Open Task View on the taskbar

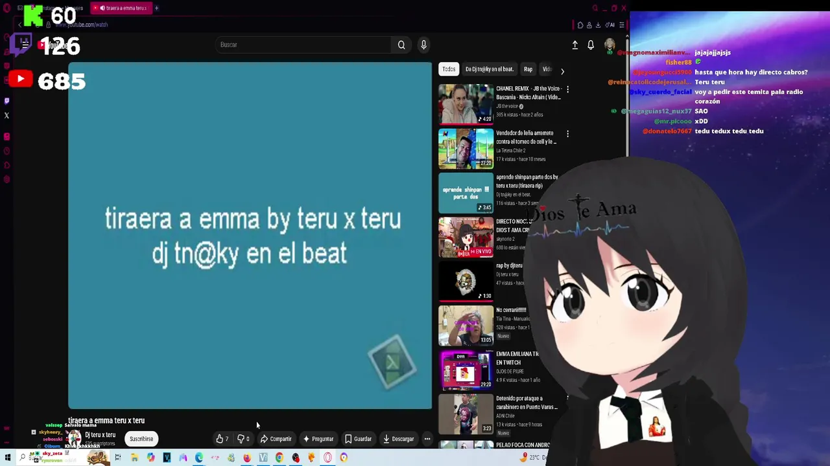point(118,458)
